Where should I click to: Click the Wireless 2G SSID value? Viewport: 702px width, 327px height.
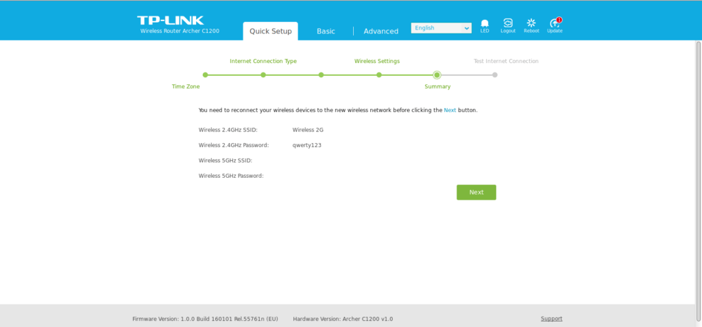pos(308,129)
